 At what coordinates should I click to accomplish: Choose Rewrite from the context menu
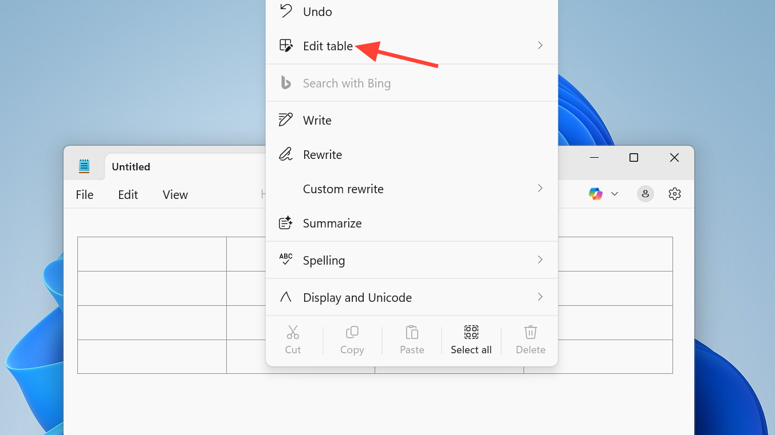(x=322, y=155)
